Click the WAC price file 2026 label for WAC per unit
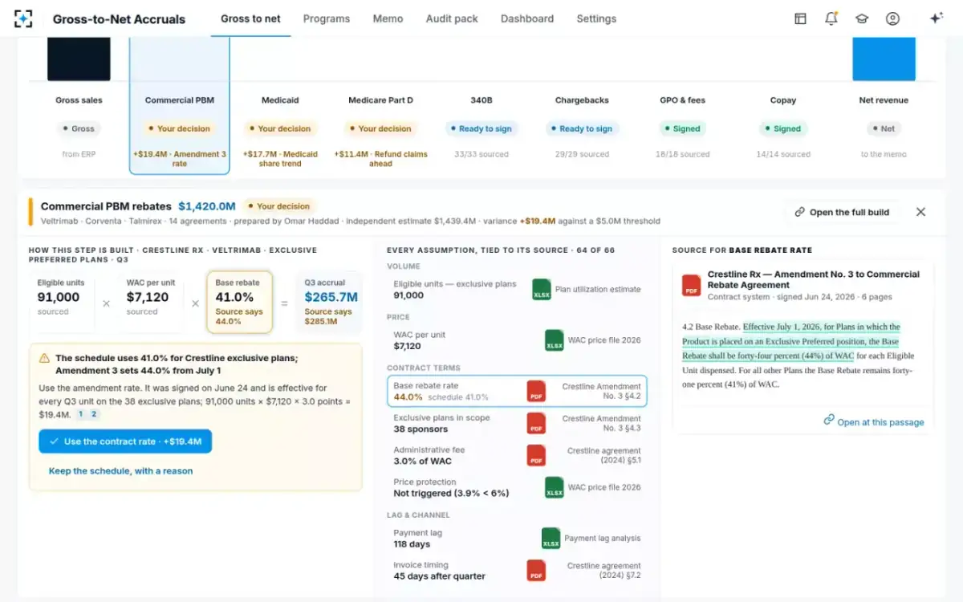The image size is (963, 602). click(x=604, y=340)
